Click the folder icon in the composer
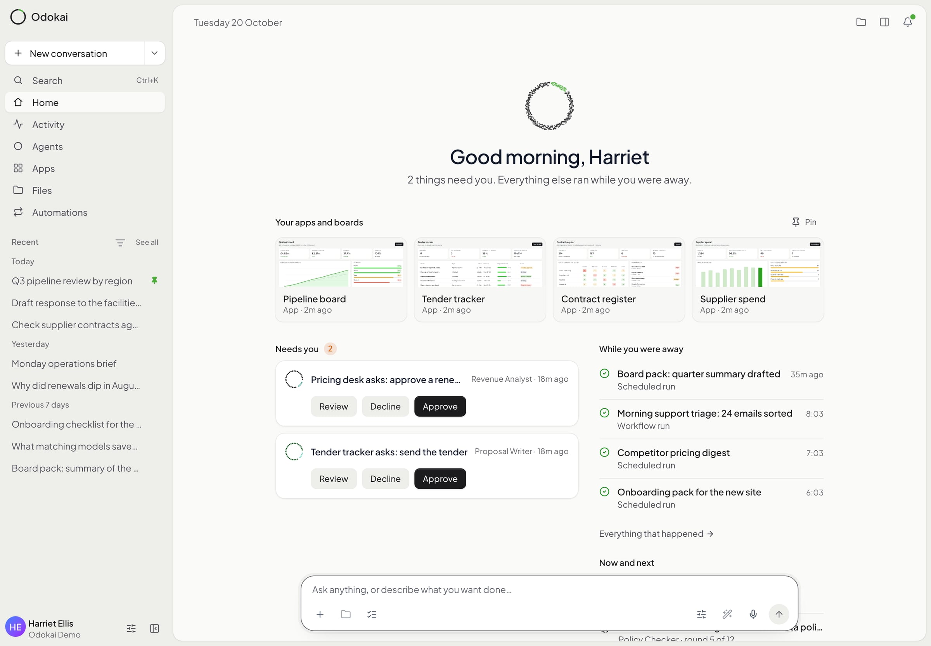The width and height of the screenshot is (931, 646). [346, 614]
